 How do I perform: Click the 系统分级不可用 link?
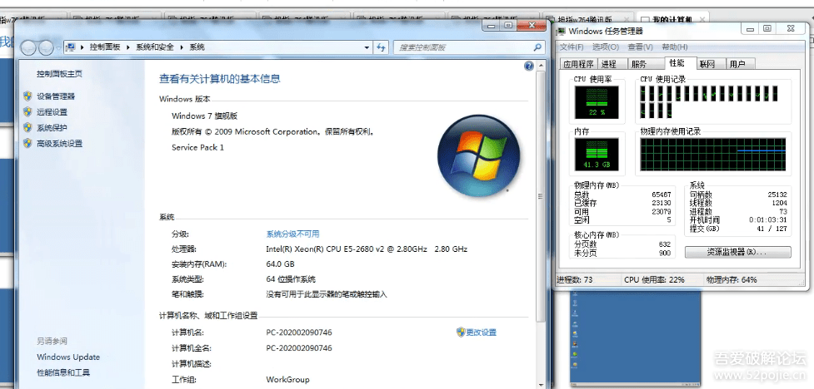[292, 234]
